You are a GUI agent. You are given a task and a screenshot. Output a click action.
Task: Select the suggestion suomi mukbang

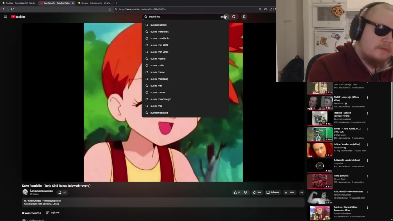pos(185,79)
